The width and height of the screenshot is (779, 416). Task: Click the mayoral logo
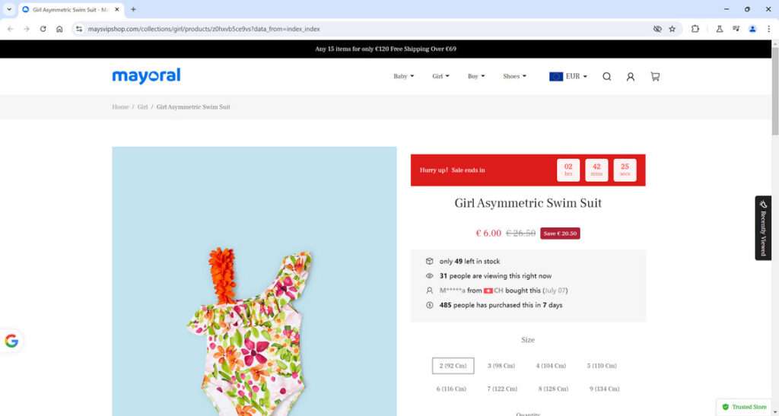click(146, 76)
